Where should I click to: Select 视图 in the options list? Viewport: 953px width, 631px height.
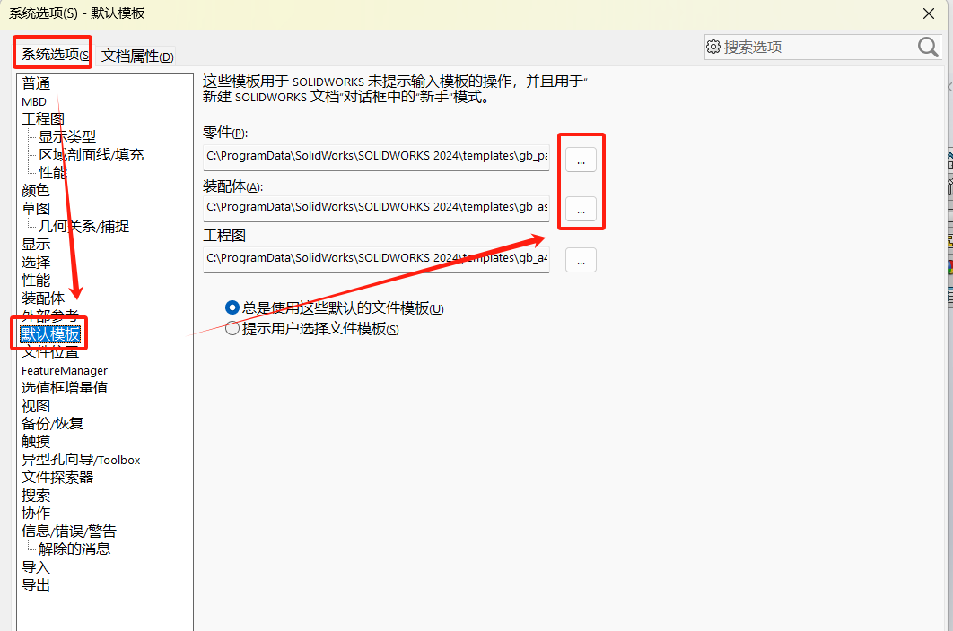coord(36,406)
